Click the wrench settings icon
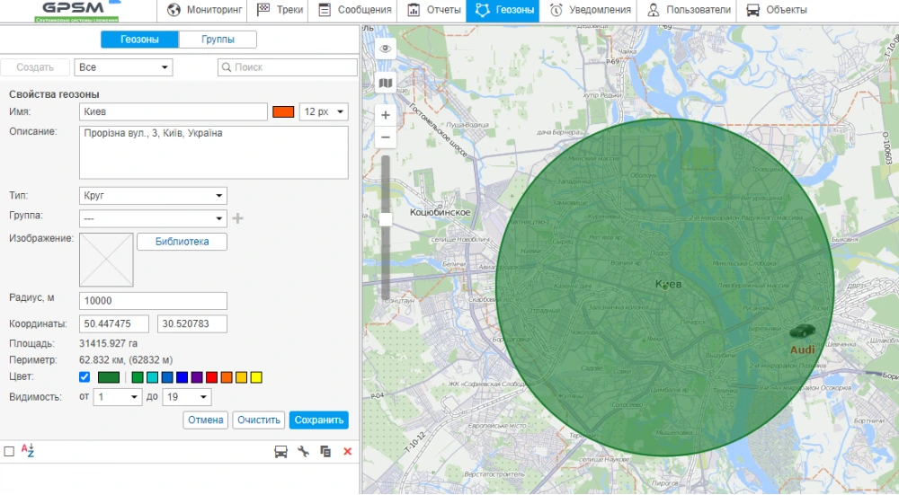 (303, 452)
